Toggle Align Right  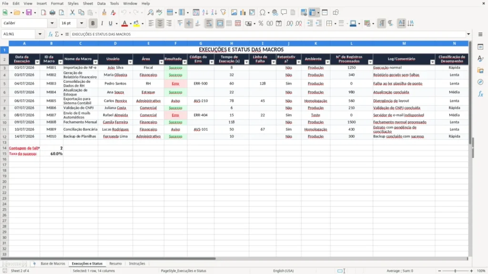[169, 23]
